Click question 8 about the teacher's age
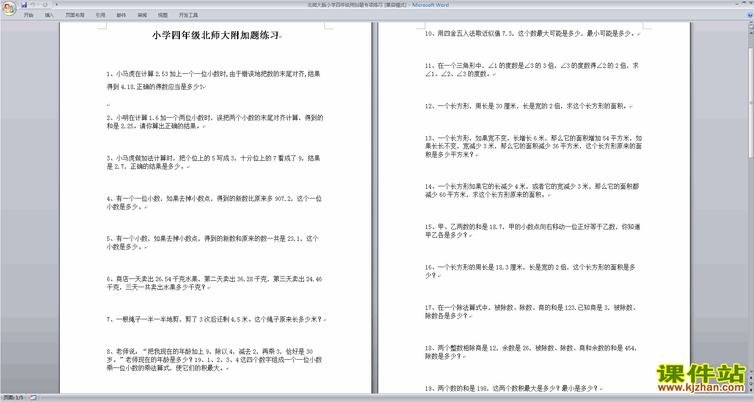Image resolution: width=754 pixels, height=402 pixels. tap(214, 360)
